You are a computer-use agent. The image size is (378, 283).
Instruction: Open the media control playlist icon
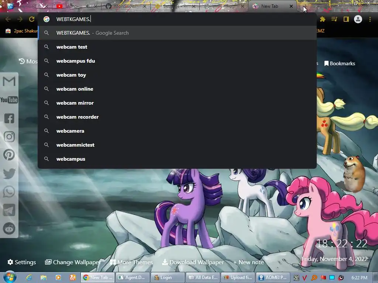tap(334, 19)
